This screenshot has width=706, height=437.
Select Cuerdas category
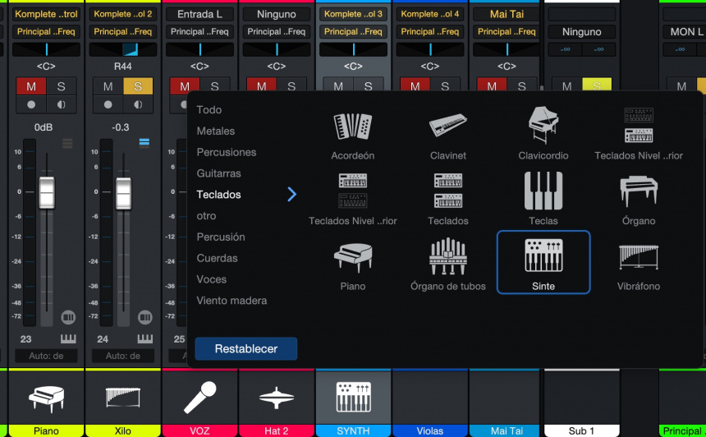(217, 258)
